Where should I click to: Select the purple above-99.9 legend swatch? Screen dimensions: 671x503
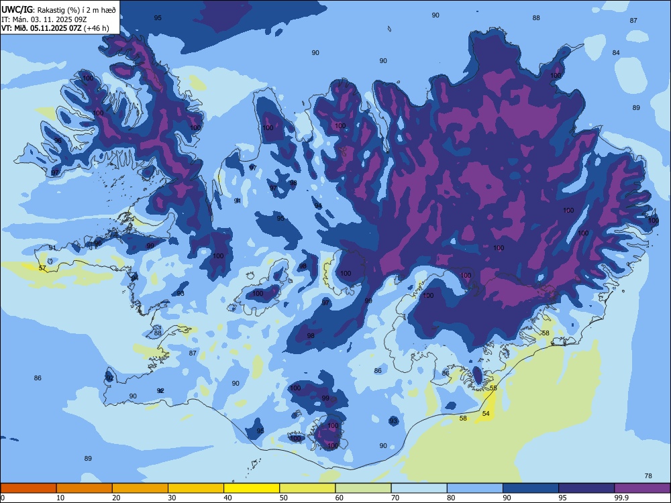click(642, 488)
